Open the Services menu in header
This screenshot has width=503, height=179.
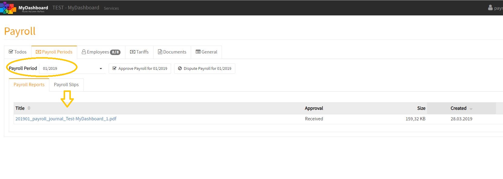(111, 8)
